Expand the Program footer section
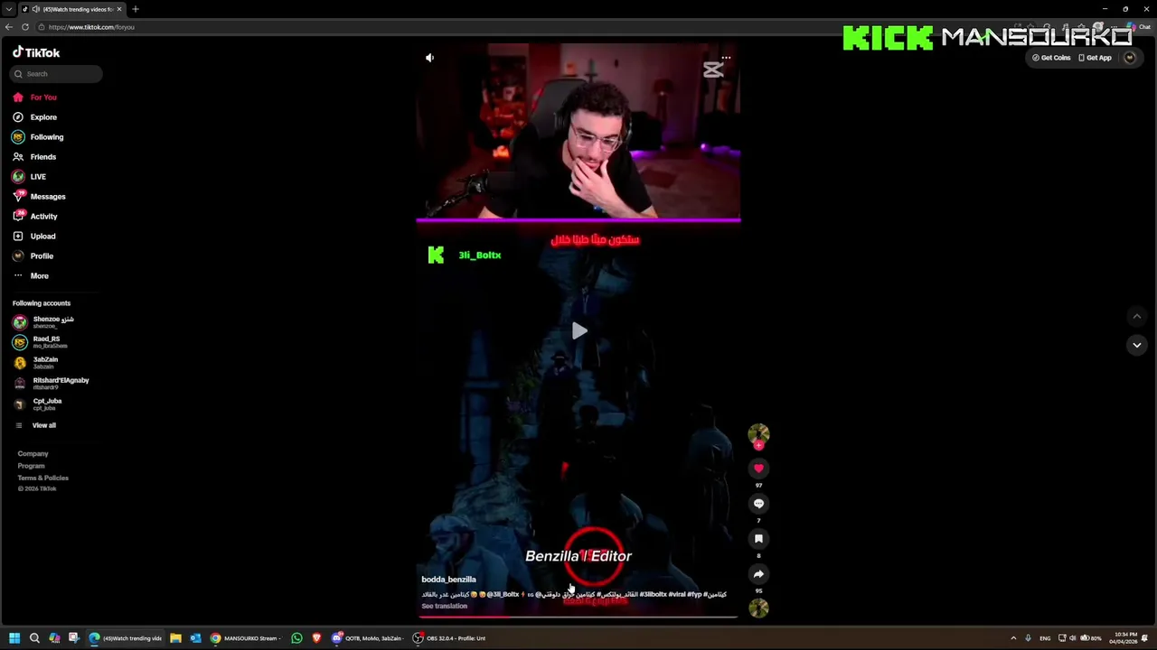1157x650 pixels. [31, 466]
